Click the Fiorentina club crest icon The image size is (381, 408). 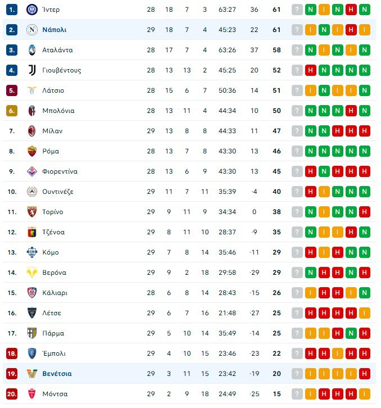point(31,171)
